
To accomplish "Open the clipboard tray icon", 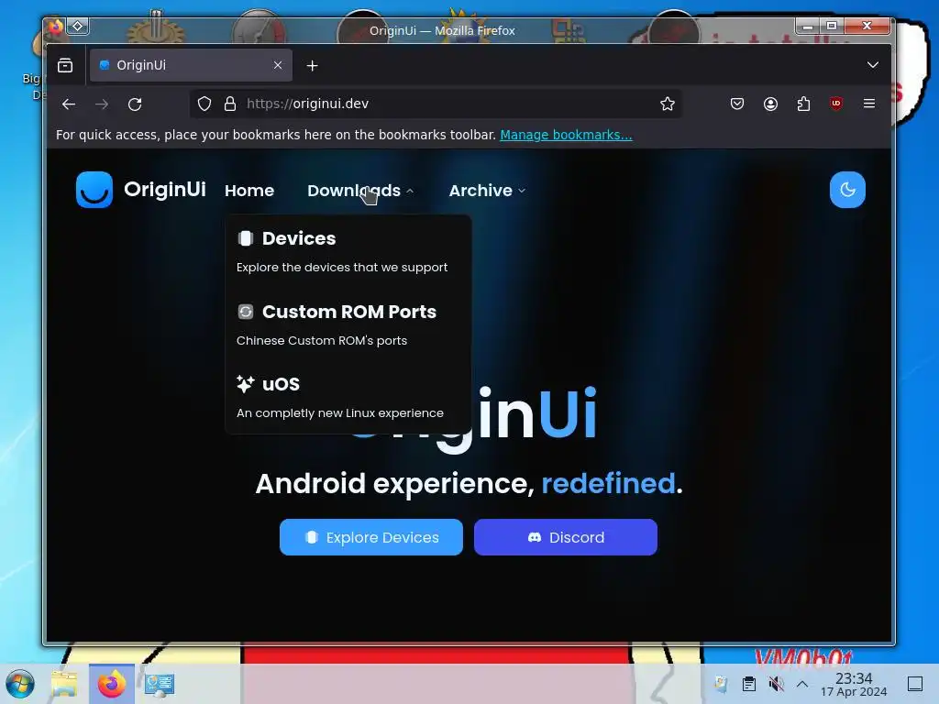I will tap(748, 684).
